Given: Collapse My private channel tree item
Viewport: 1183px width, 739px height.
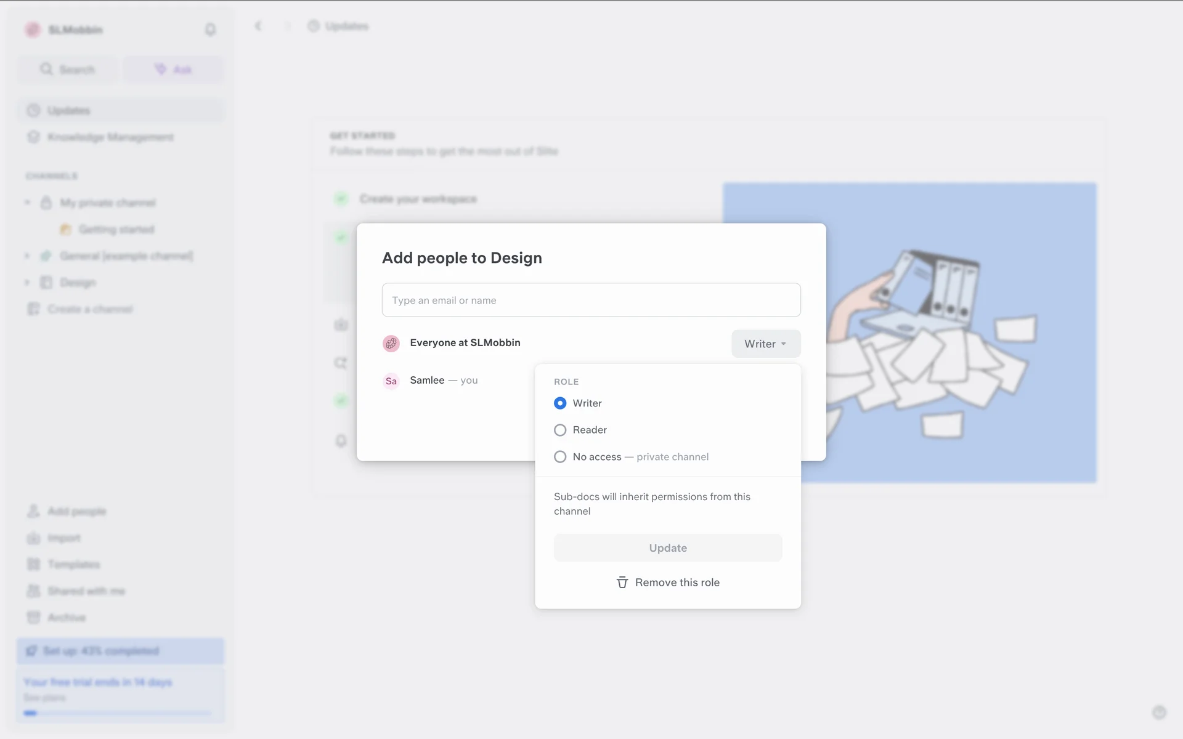Looking at the screenshot, I should pyautogui.click(x=27, y=203).
